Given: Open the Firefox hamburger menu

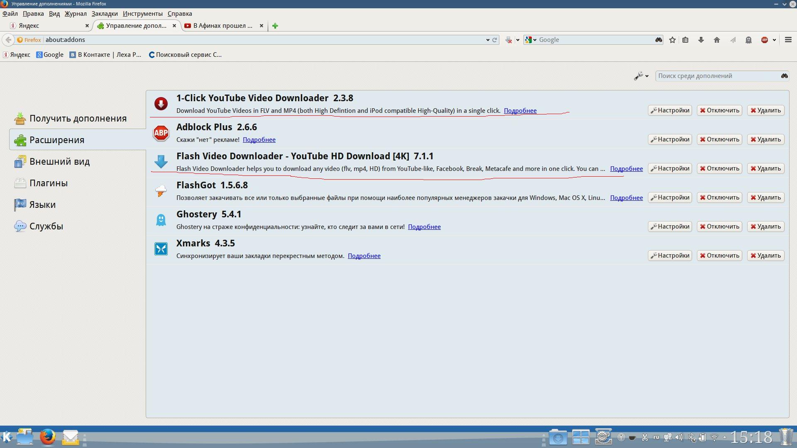Looking at the screenshot, I should (x=788, y=40).
